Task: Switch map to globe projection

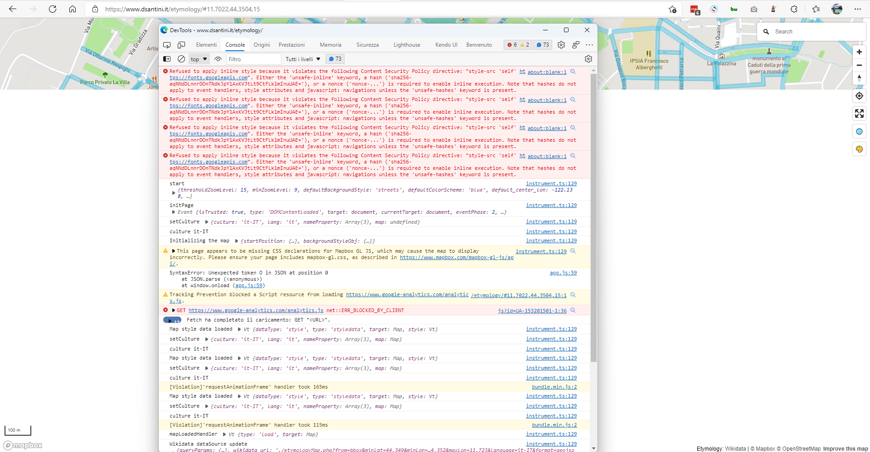Action: coord(859,131)
